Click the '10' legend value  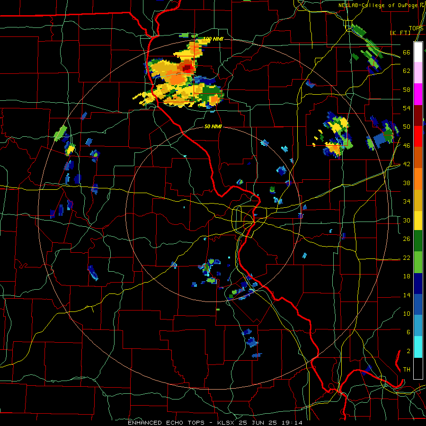point(407,314)
